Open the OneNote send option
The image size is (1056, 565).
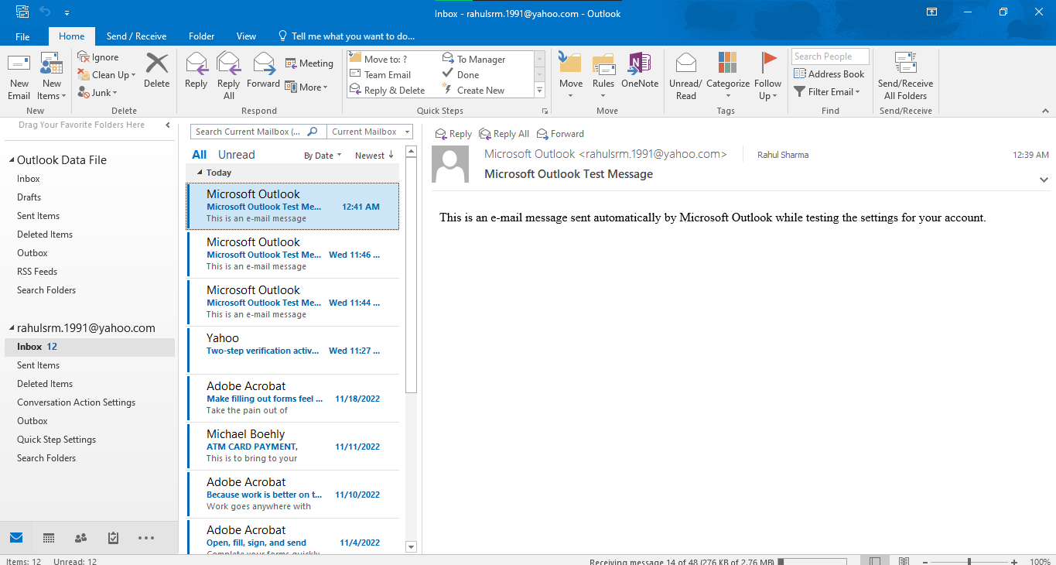click(640, 70)
